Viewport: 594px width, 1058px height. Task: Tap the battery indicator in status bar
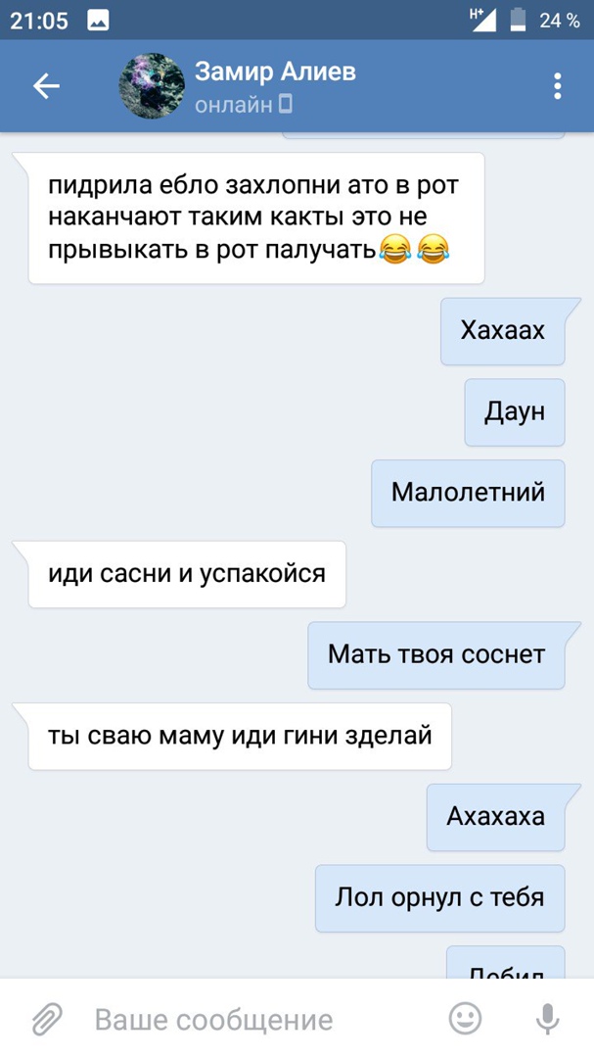(x=518, y=21)
